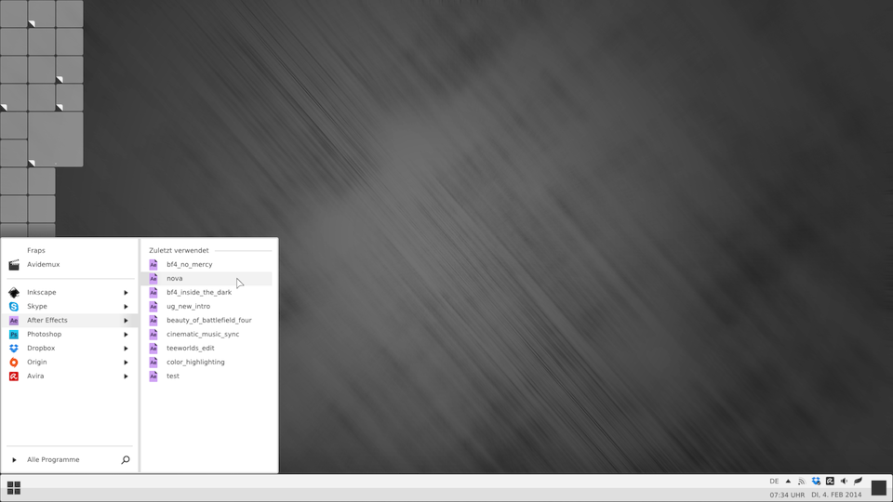The image size is (893, 502).
Task: Click the magnifier search icon in start menu
Action: 126,459
